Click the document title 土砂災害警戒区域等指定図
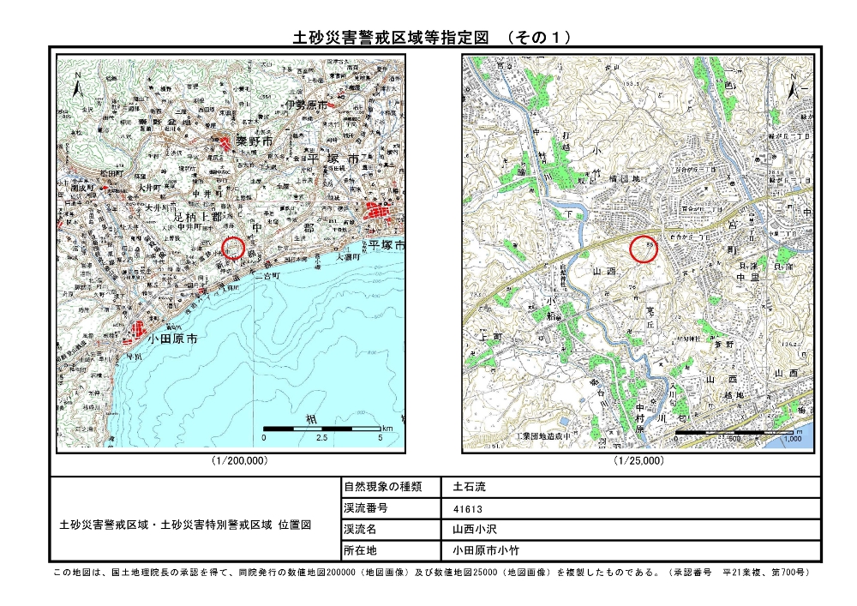 click(x=390, y=37)
